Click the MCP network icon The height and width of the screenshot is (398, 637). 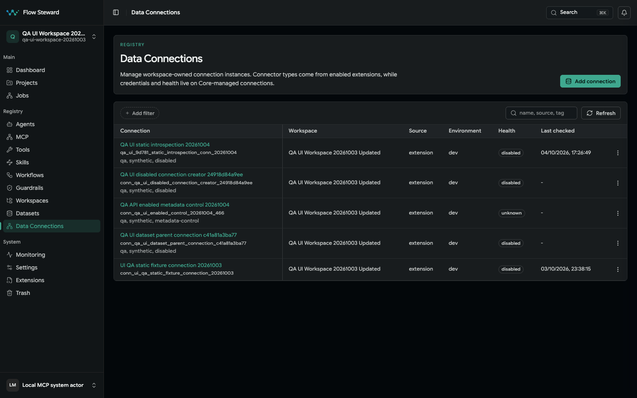[10, 137]
